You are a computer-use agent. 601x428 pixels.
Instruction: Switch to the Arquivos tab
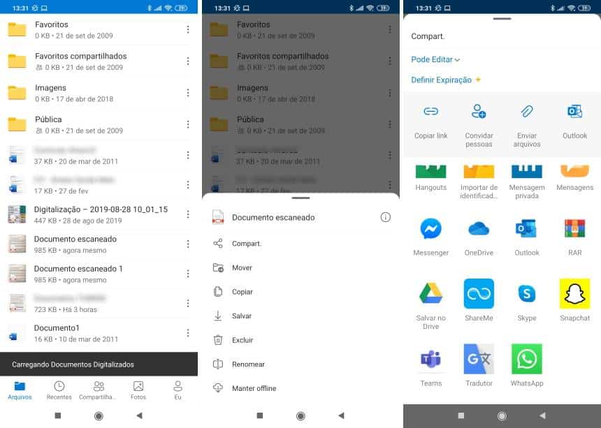point(20,390)
